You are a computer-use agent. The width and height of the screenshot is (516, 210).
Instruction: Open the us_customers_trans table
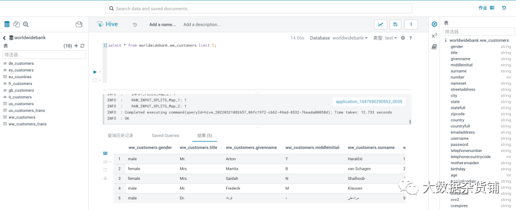[27, 111]
